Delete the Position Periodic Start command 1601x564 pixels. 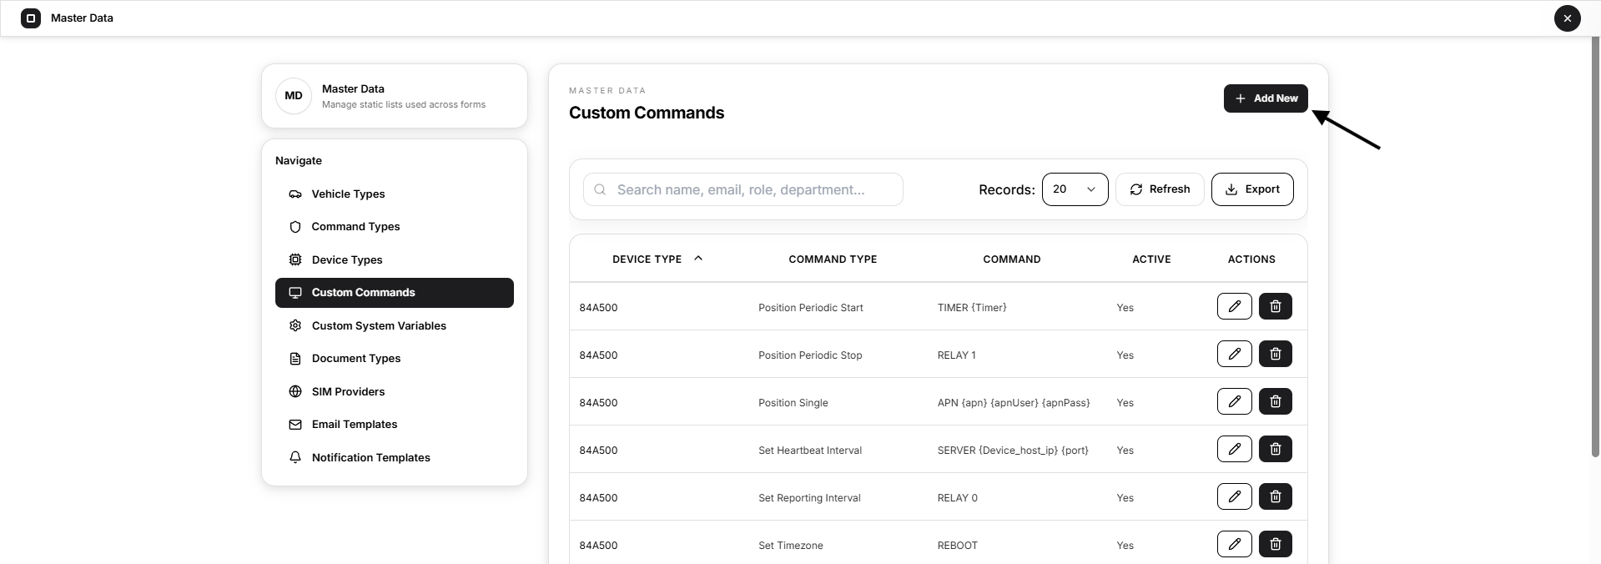[1275, 306]
